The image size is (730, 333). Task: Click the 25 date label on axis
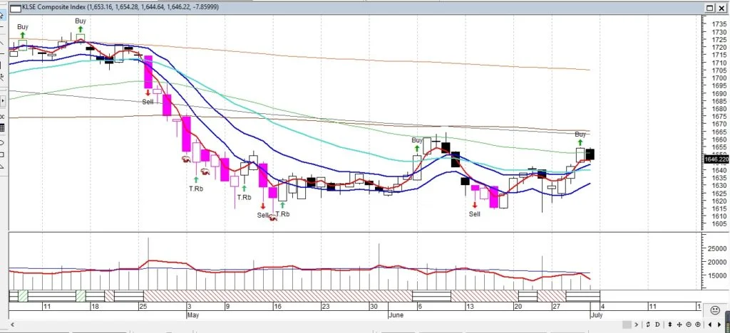(x=143, y=307)
